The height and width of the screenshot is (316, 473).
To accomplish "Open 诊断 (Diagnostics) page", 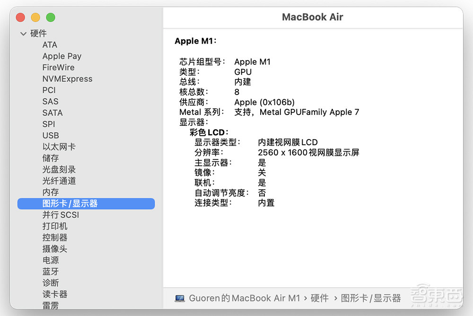I will tap(50, 283).
